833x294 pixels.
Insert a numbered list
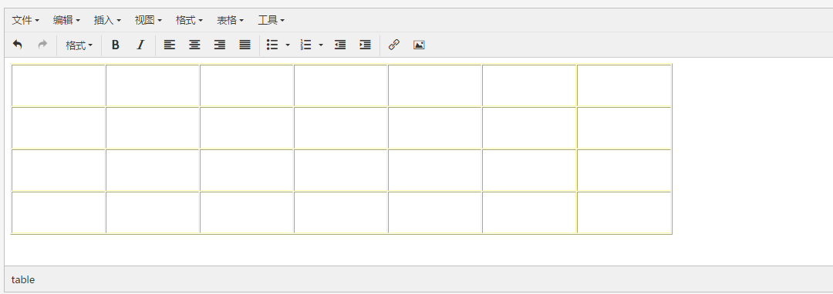point(305,45)
